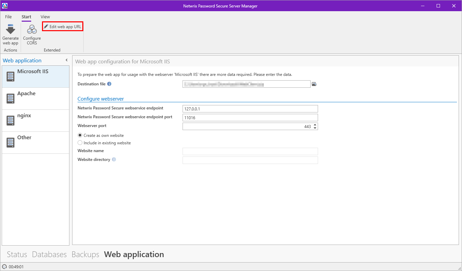The image size is (462, 271).
Task: Click the Generate web app icon
Action: pyautogui.click(x=10, y=29)
